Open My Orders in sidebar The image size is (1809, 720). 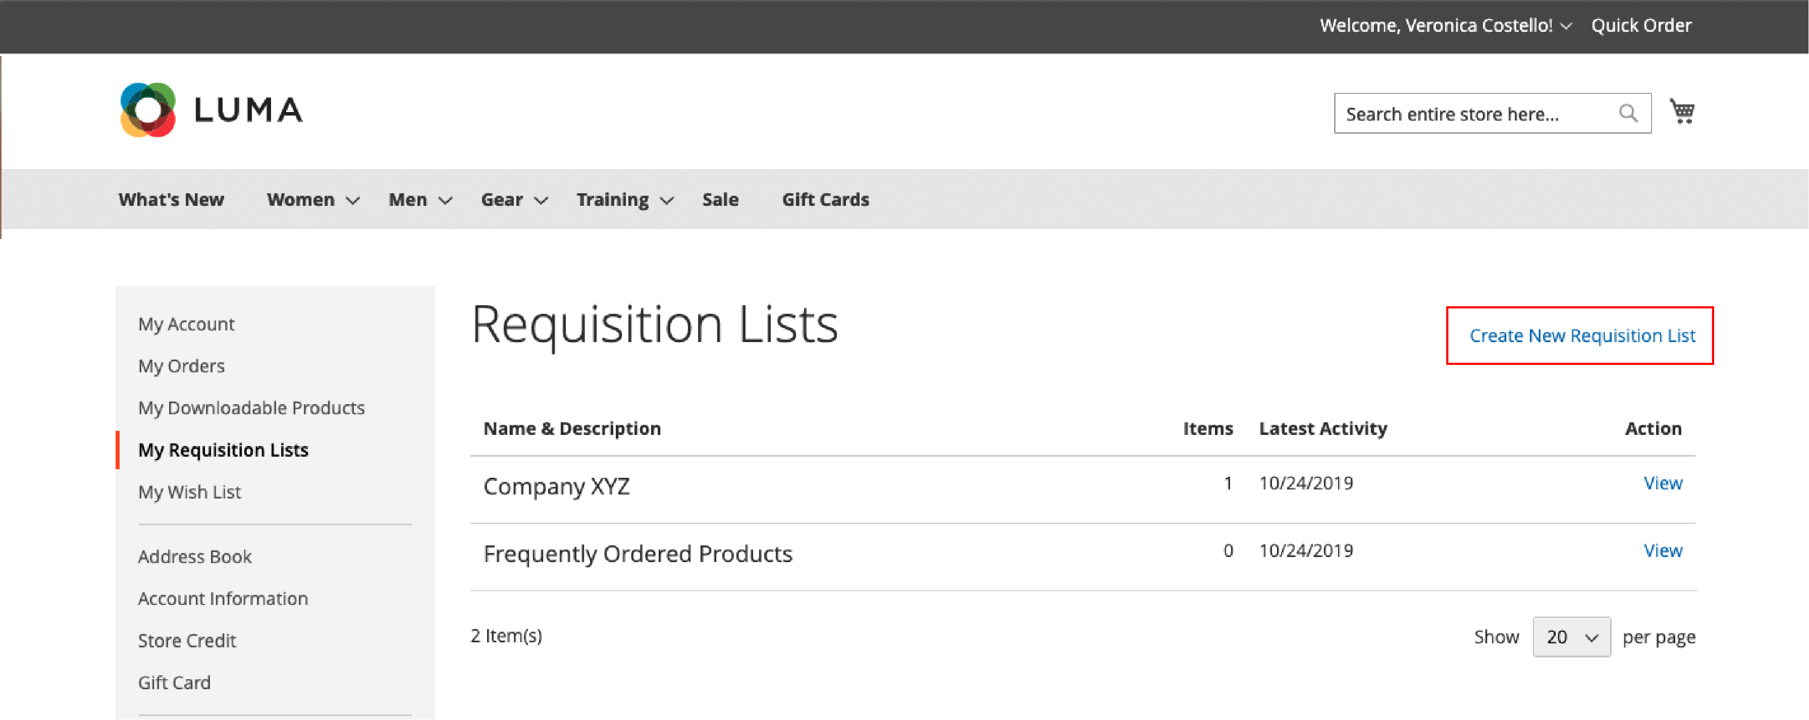tap(181, 366)
